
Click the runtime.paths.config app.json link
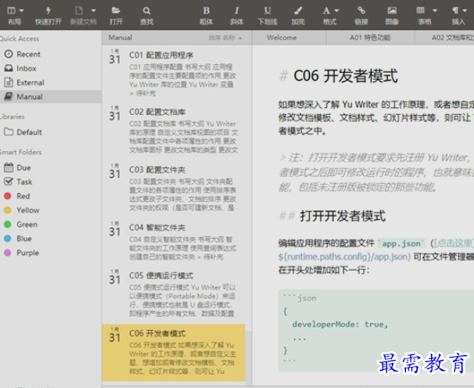coord(344,257)
